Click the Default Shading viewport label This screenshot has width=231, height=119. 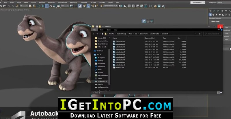24,10
